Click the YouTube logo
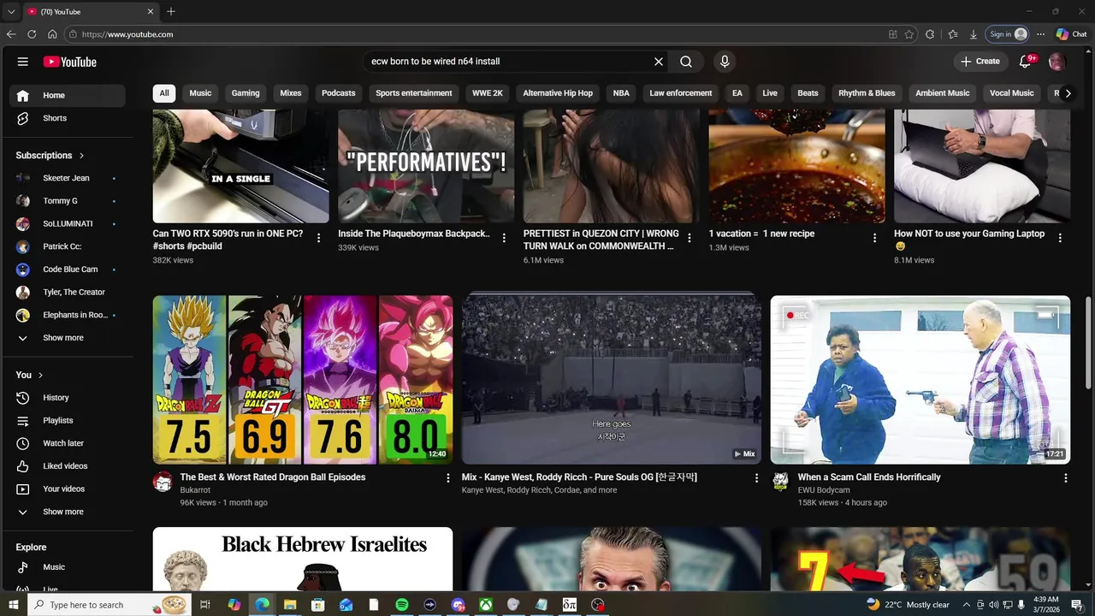 (x=70, y=62)
